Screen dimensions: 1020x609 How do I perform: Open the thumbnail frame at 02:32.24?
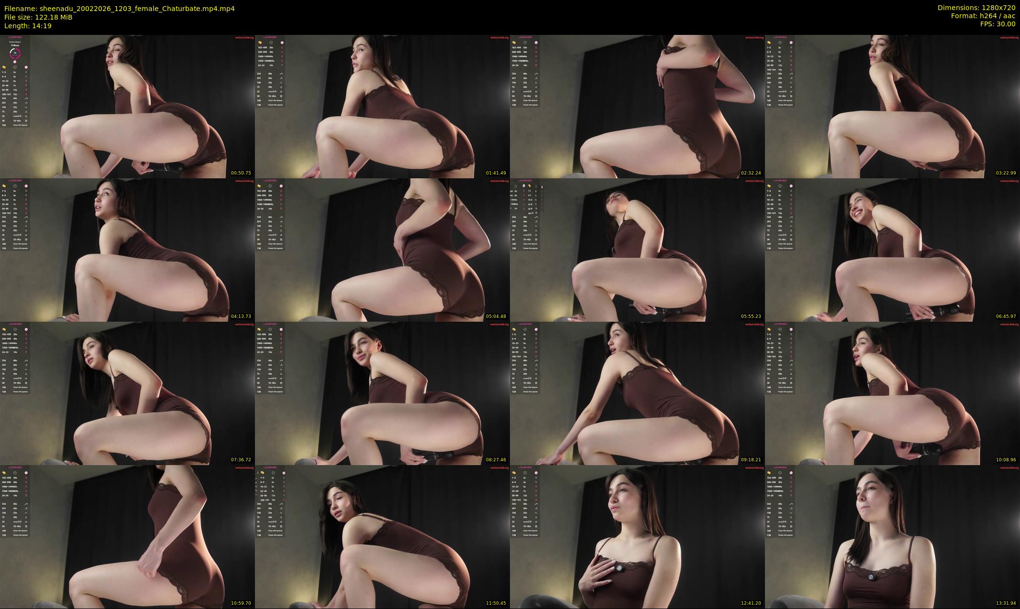[x=637, y=106]
